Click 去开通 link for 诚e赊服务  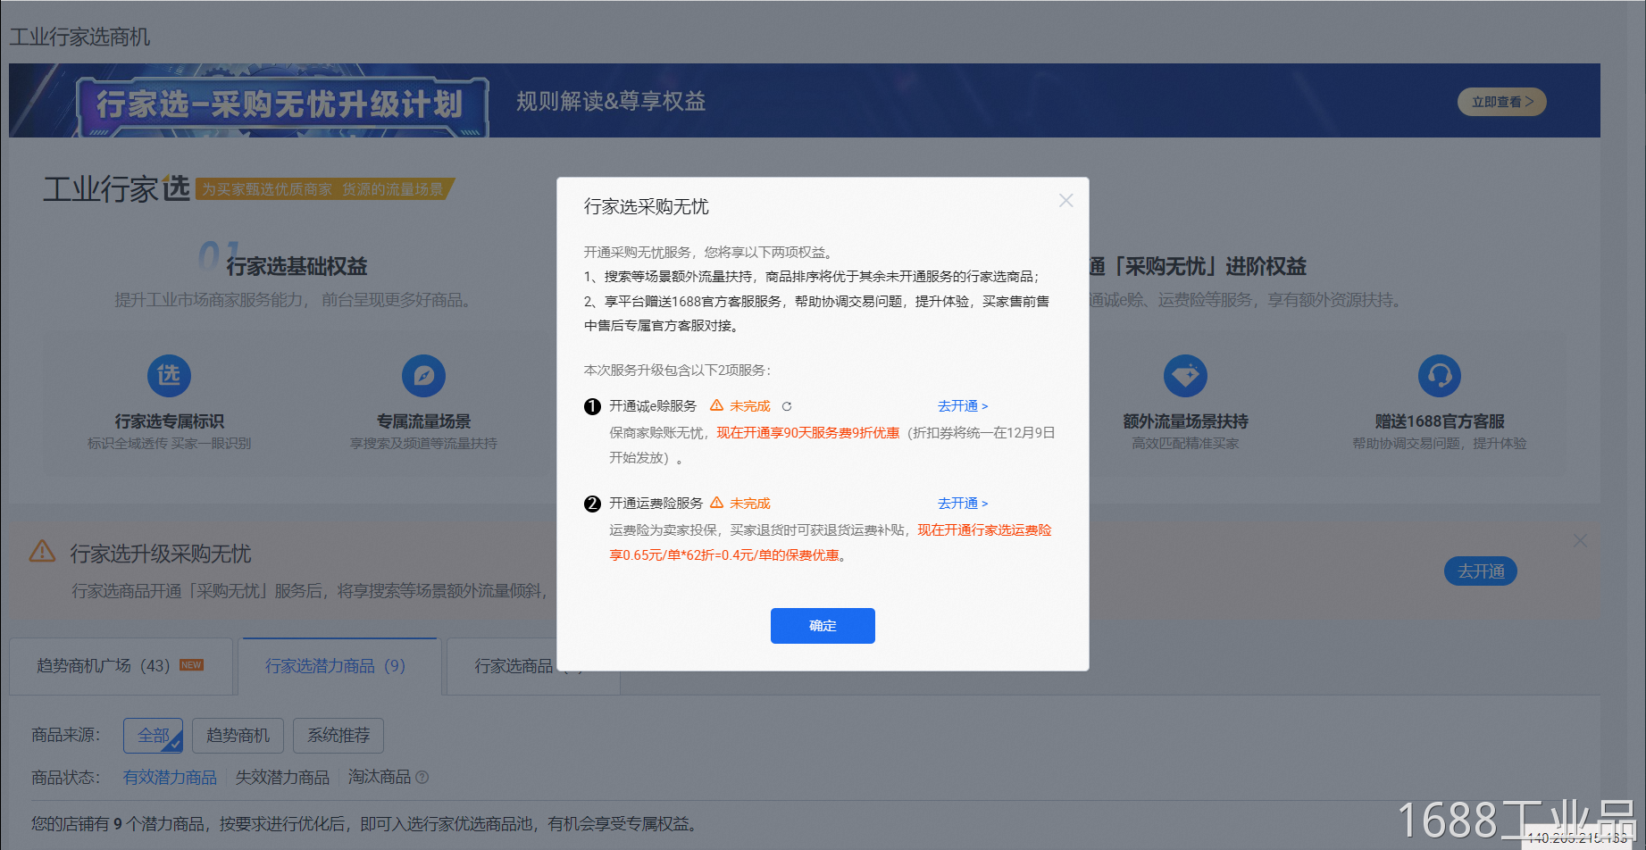pos(962,406)
